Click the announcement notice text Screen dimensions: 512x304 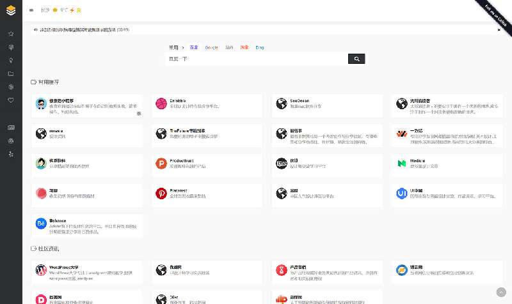(x=84, y=29)
